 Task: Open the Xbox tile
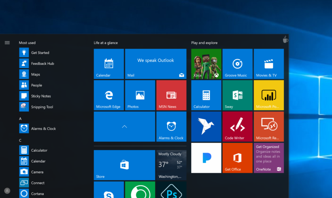click(x=206, y=64)
